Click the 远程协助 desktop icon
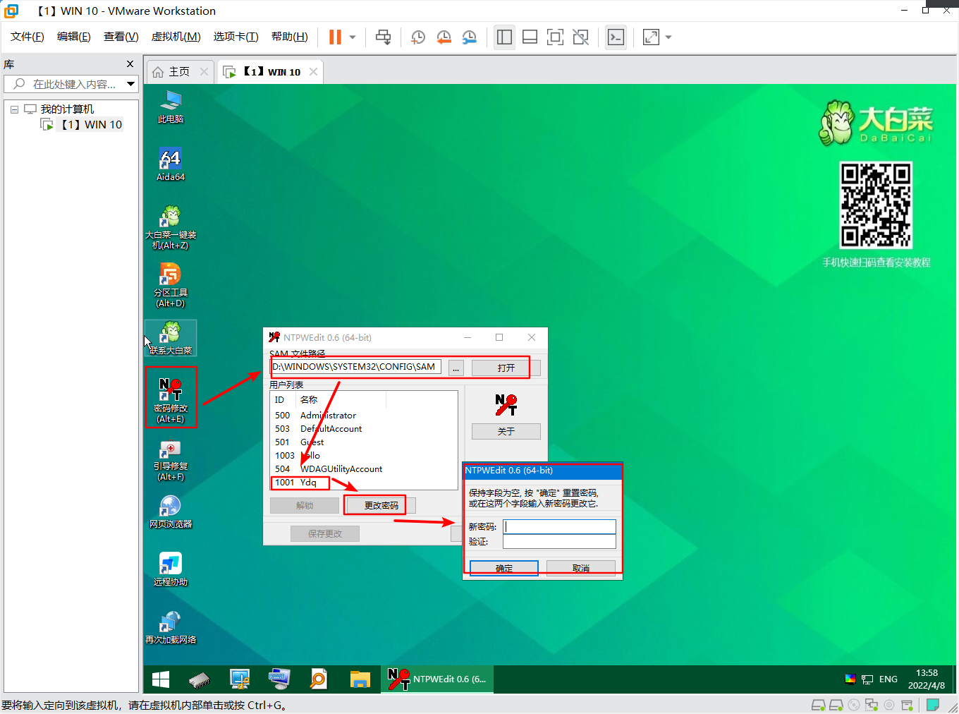 coord(170,569)
